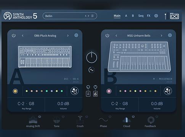Click the Tone label

pos(56,126)
